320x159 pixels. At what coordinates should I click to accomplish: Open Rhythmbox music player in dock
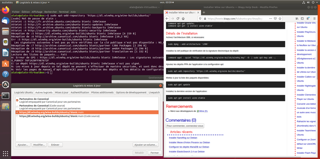pos(5,42)
